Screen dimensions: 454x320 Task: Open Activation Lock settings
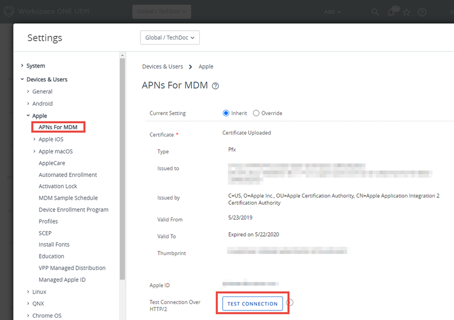[58, 186]
